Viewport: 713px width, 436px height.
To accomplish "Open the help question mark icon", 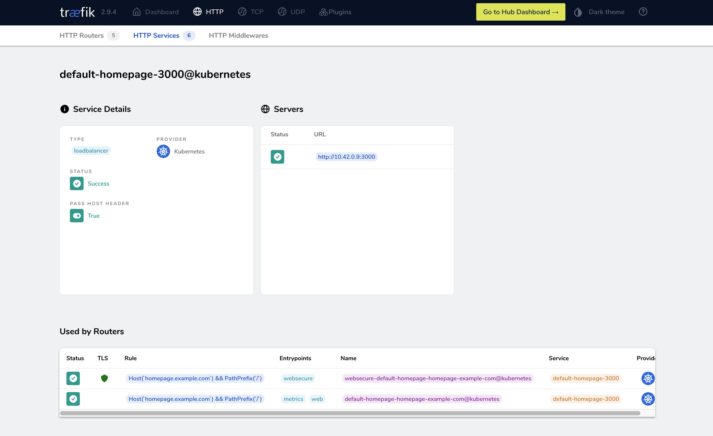I will coord(643,12).
